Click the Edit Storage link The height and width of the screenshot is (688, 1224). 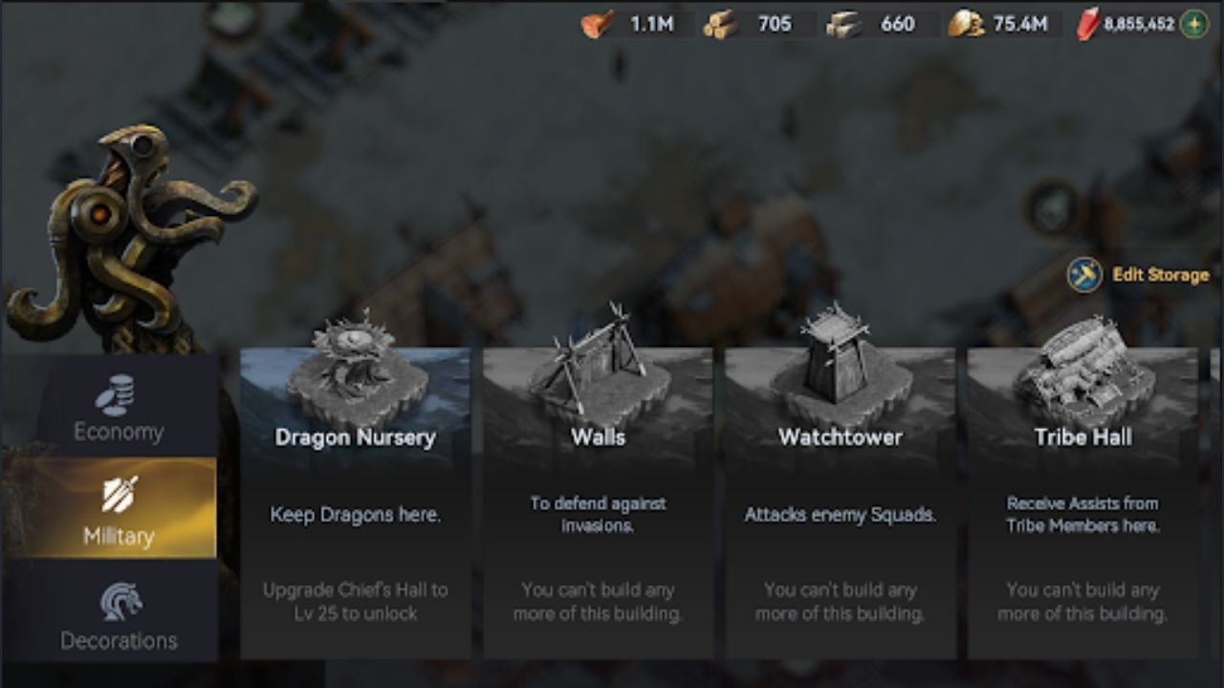pos(1160,275)
